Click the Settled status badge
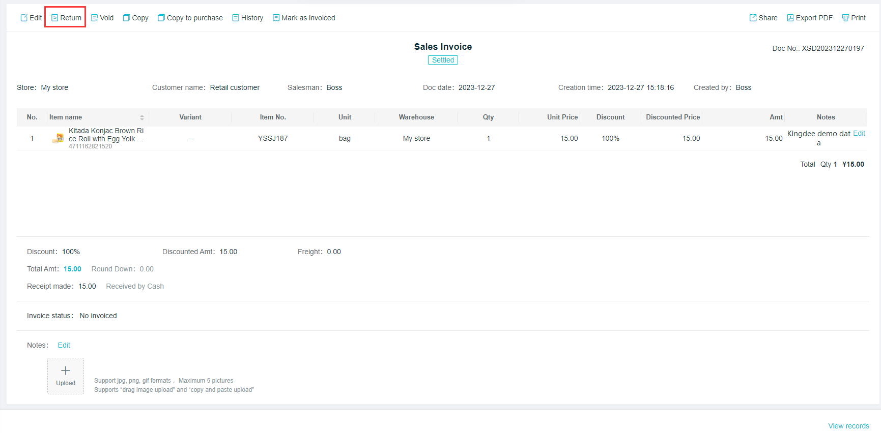 pos(443,60)
